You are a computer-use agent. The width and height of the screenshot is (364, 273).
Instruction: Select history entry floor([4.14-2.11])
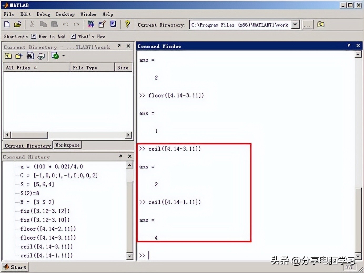pyautogui.click(x=48, y=229)
